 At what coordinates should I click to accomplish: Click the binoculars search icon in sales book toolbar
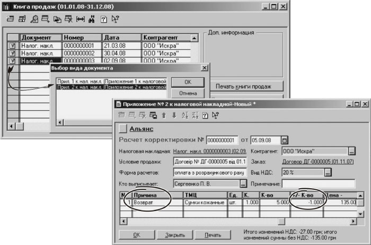(91, 20)
